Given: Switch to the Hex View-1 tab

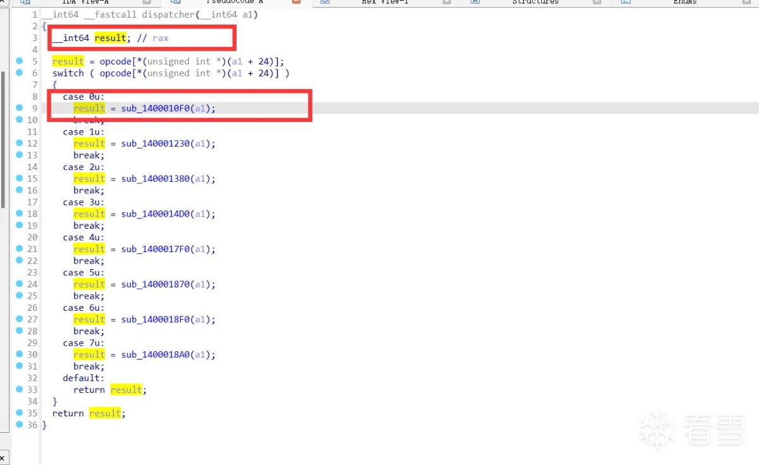Looking at the screenshot, I should coord(386,2).
